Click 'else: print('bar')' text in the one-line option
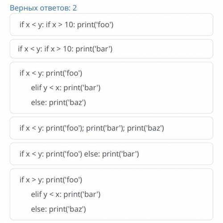223x223 pixels. pyautogui.click(x=111, y=154)
